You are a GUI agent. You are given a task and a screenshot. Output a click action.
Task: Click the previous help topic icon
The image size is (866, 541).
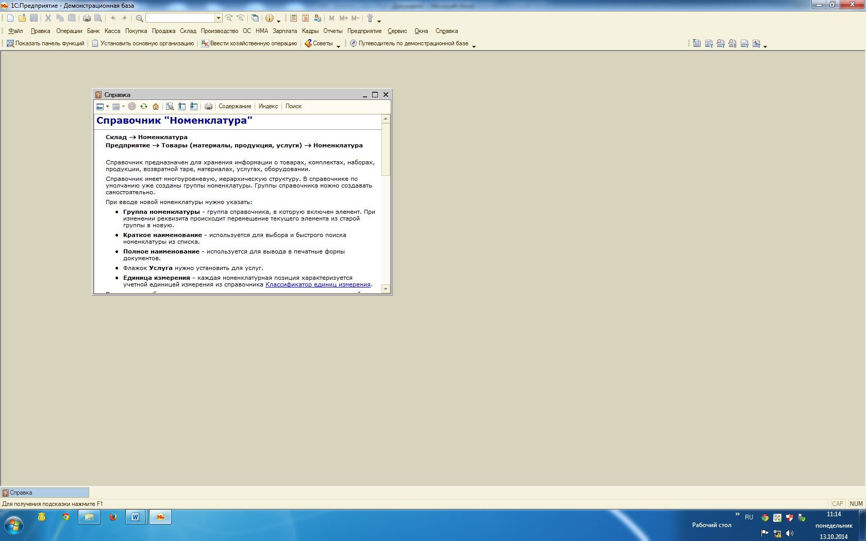[181, 107]
